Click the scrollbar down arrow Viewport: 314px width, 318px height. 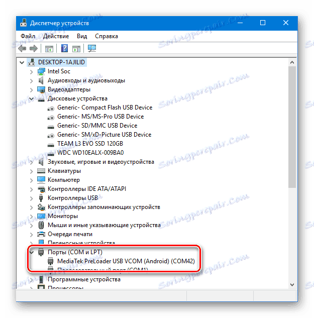292,285
